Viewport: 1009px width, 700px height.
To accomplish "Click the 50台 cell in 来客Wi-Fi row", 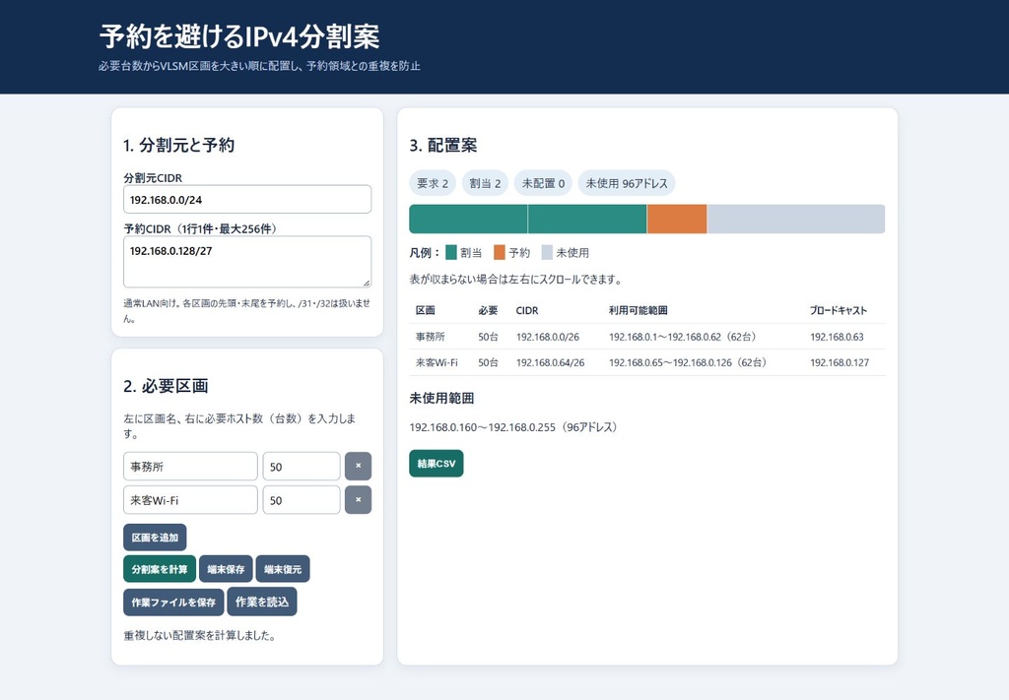I will click(x=488, y=362).
